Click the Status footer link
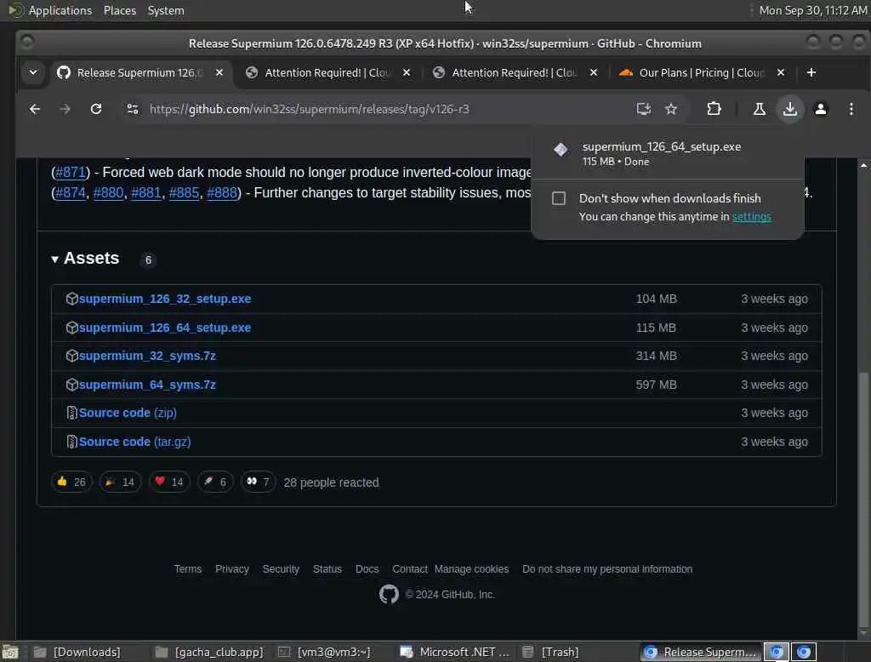 click(x=327, y=569)
